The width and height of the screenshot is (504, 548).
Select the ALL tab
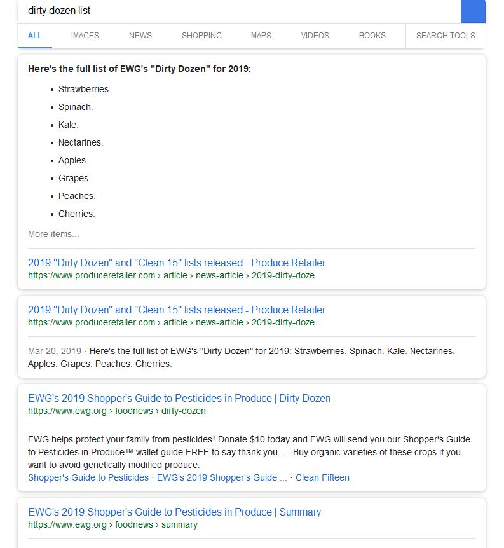tap(35, 36)
